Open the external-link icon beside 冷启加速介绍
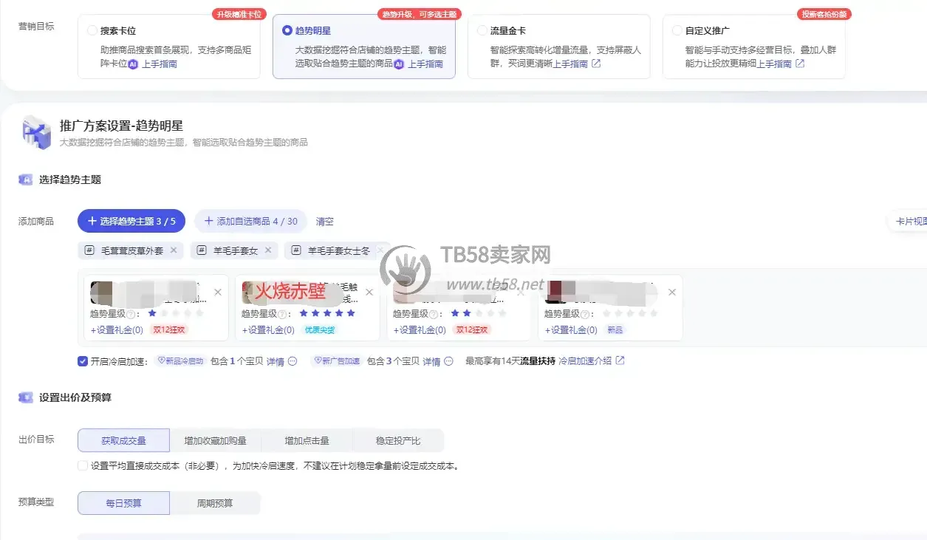 [x=620, y=360]
